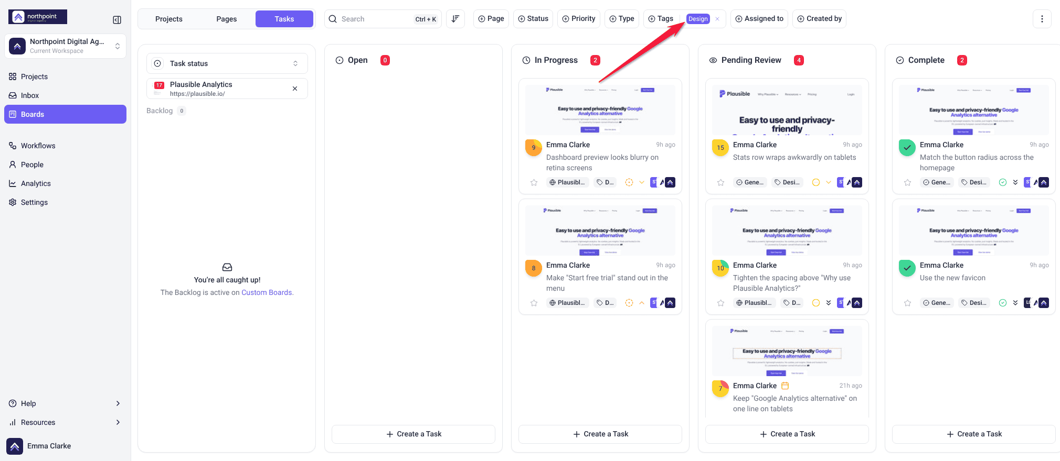Create a Task in the Complete column
The image size is (1060, 461).
pyautogui.click(x=974, y=434)
